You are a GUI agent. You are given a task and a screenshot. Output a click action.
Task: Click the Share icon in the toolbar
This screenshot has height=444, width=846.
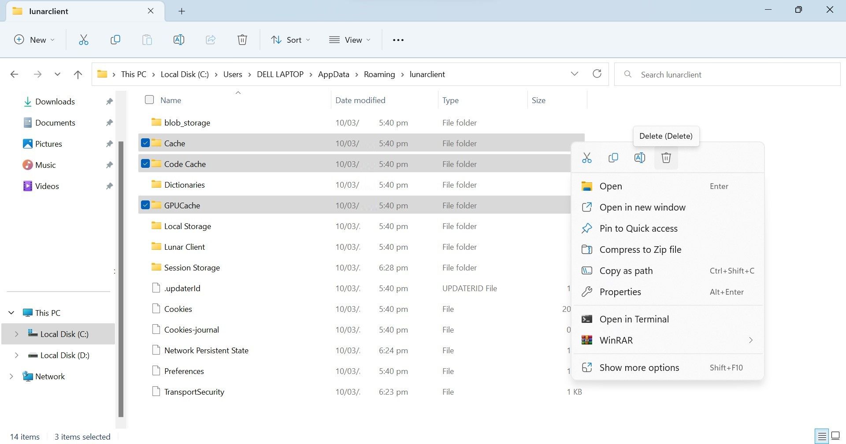pos(211,40)
